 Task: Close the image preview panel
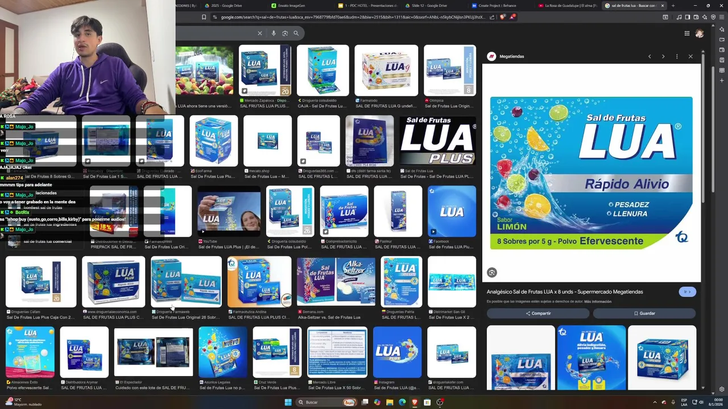690,56
